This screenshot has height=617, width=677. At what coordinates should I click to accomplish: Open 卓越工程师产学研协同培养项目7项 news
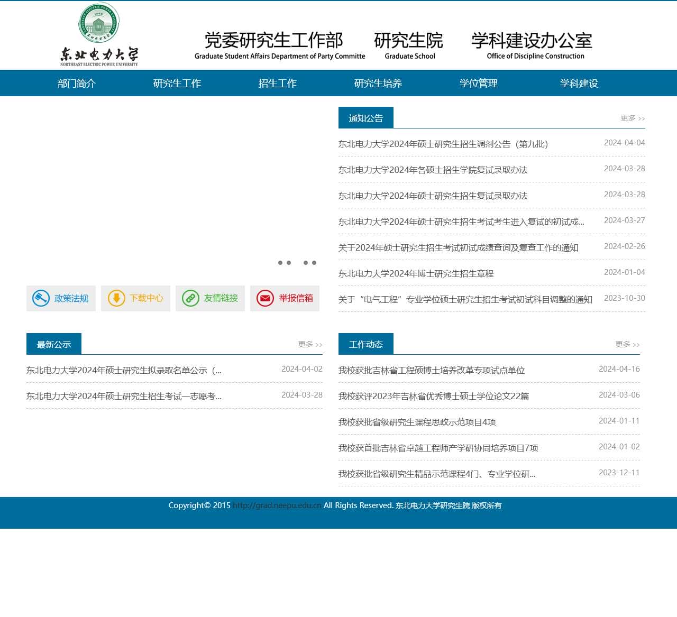(x=438, y=448)
